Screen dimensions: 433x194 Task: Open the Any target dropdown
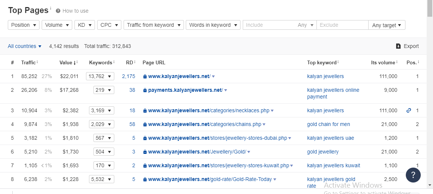point(386,25)
